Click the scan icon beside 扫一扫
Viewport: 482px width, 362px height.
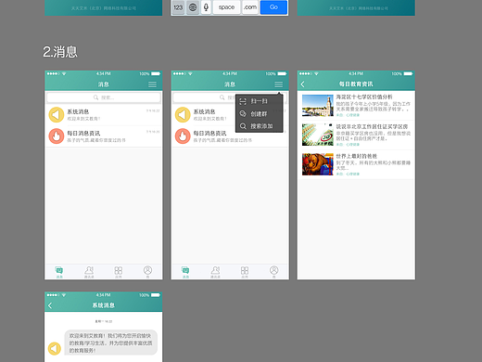pos(243,101)
